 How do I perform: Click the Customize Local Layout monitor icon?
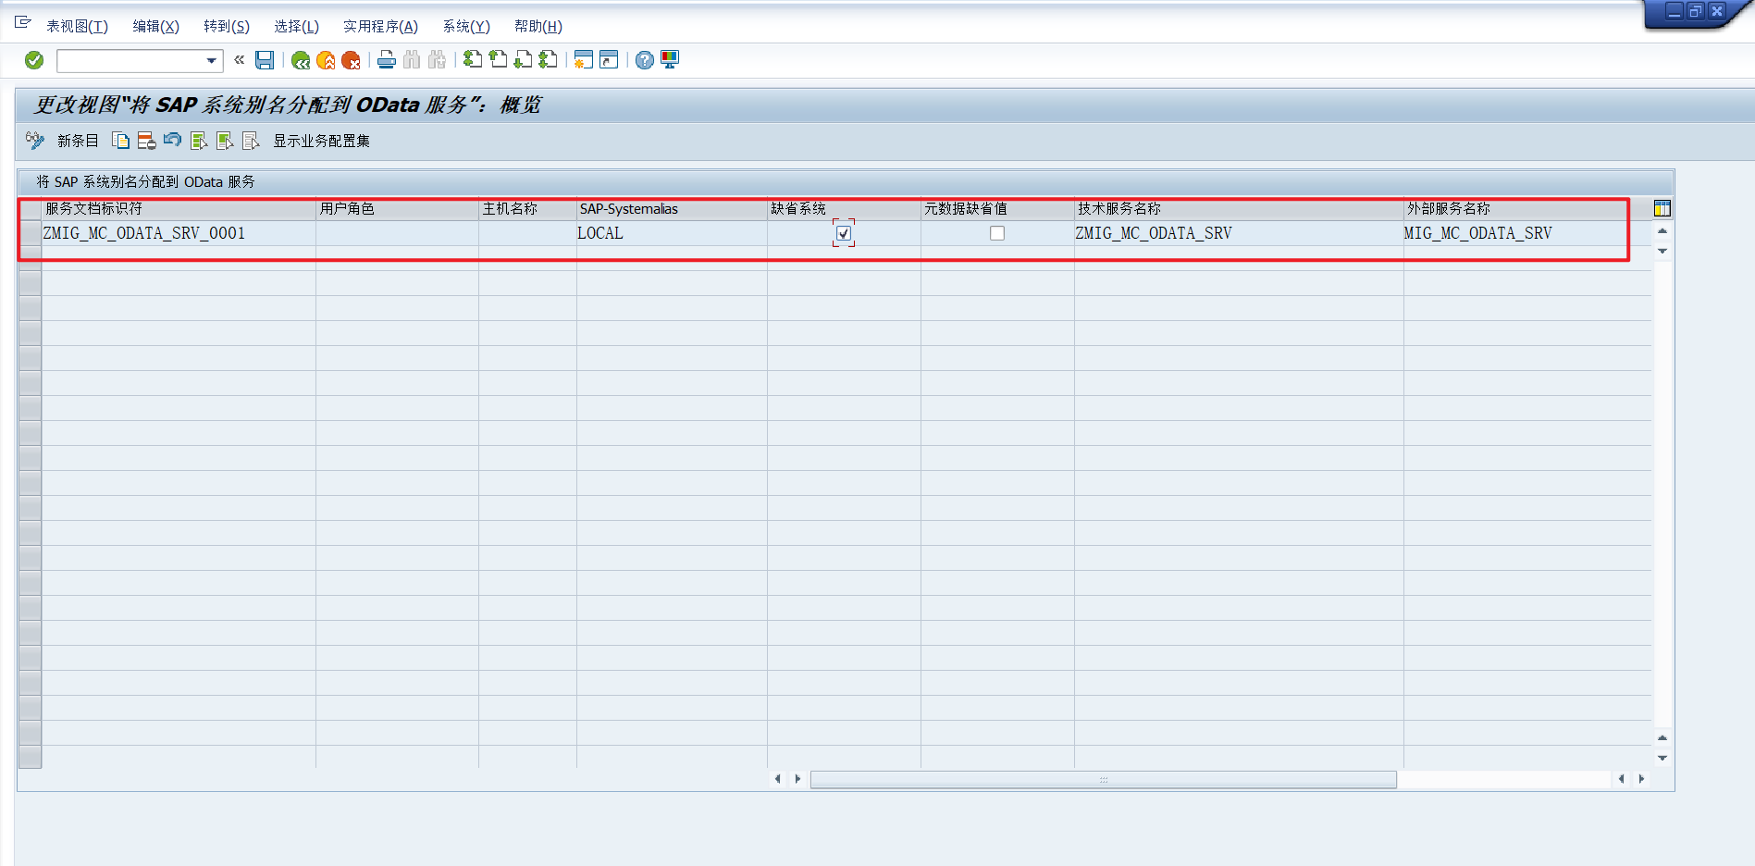click(x=670, y=60)
